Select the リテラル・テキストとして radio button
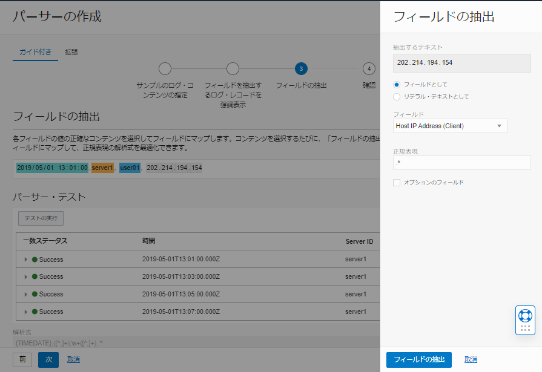542x372 pixels. [x=398, y=97]
